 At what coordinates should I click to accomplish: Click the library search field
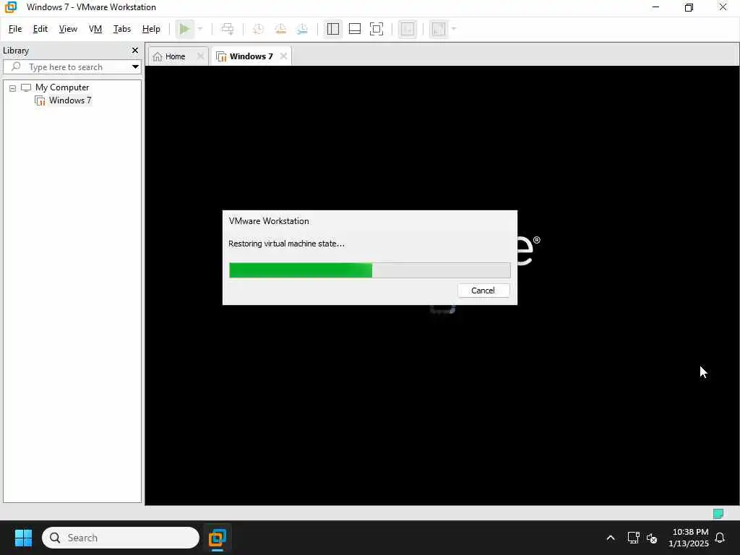[72, 67]
